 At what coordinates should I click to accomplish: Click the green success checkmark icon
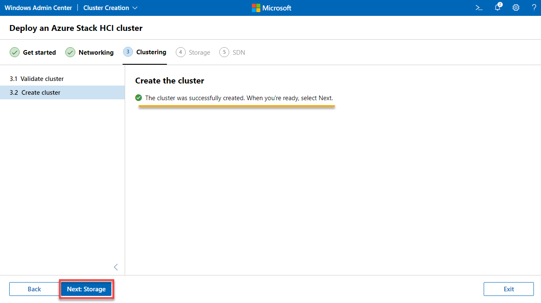(138, 98)
